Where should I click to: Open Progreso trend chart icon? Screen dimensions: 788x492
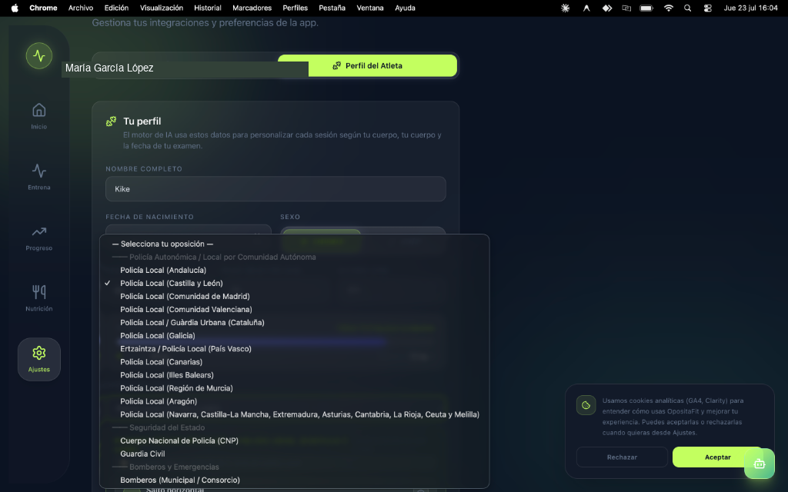tap(38, 231)
